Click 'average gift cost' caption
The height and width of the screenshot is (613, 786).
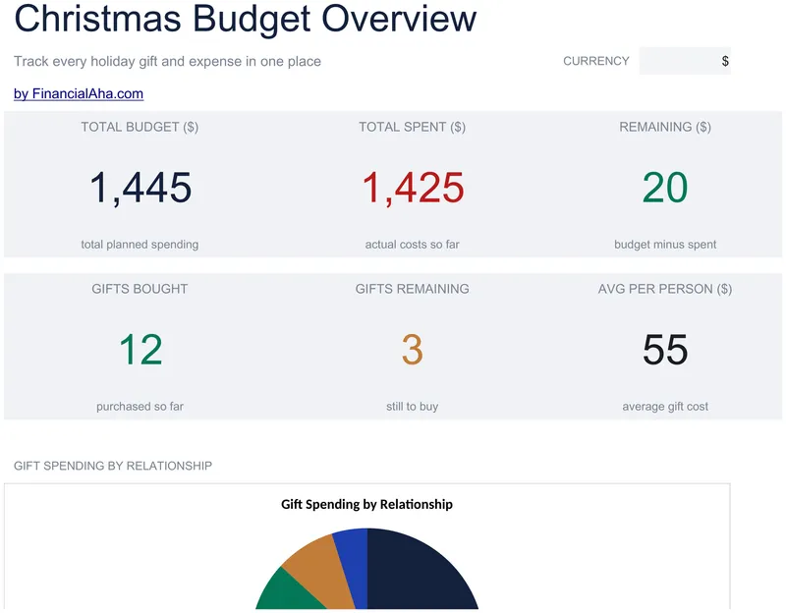coord(665,406)
